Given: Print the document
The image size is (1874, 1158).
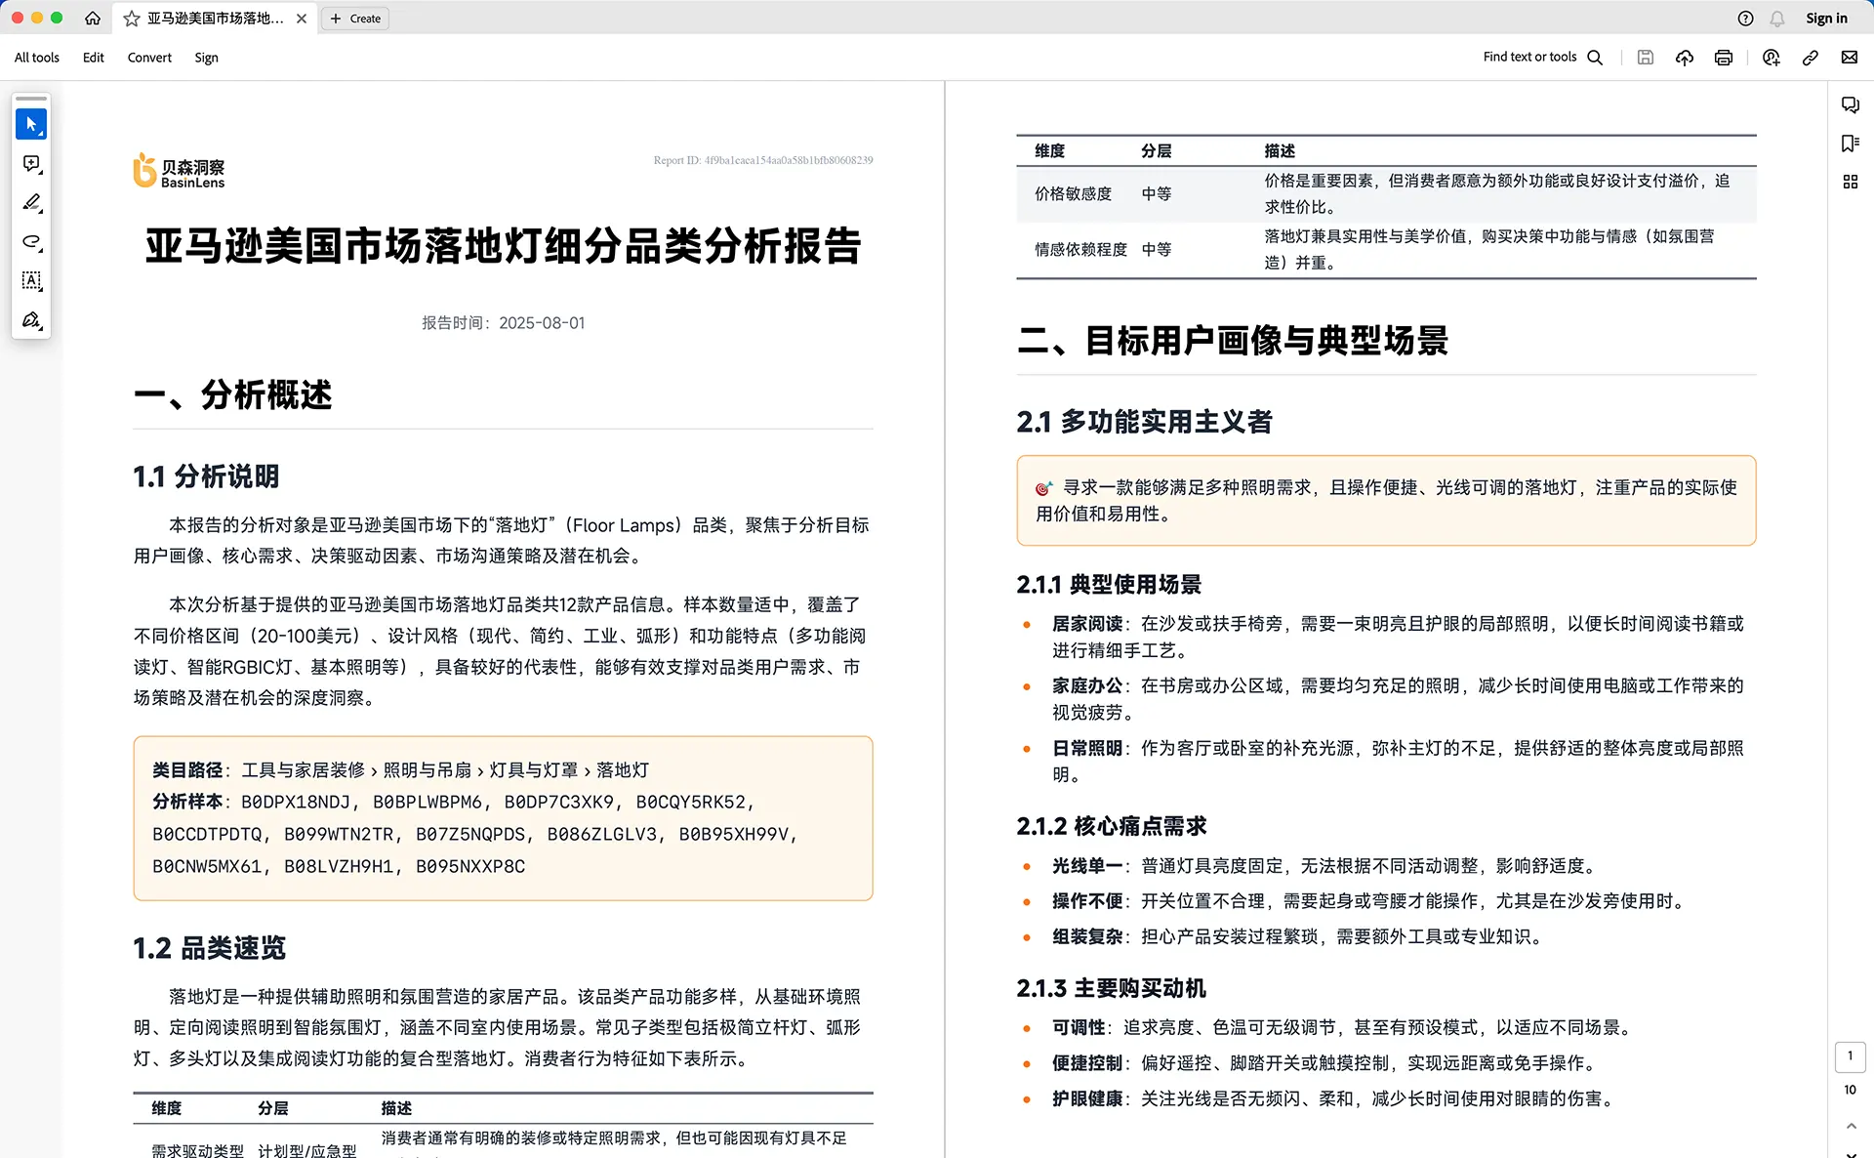Looking at the screenshot, I should pyautogui.click(x=1724, y=58).
